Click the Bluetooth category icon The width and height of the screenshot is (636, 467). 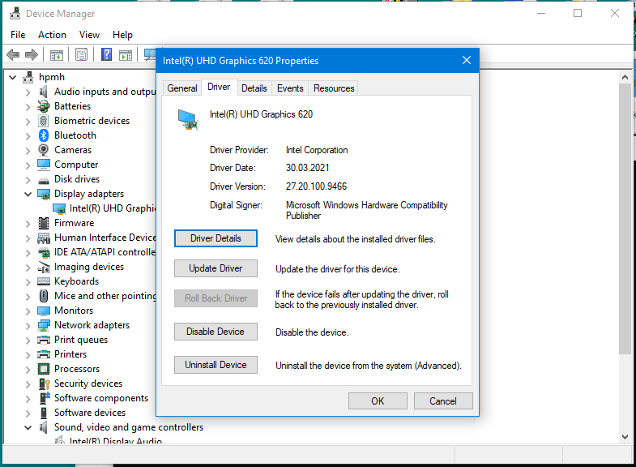(45, 135)
